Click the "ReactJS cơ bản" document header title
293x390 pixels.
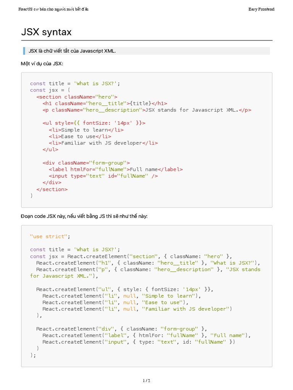point(53,9)
